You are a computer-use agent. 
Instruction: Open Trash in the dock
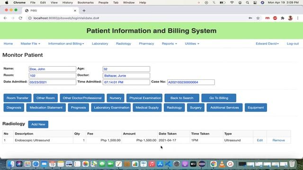point(292,164)
